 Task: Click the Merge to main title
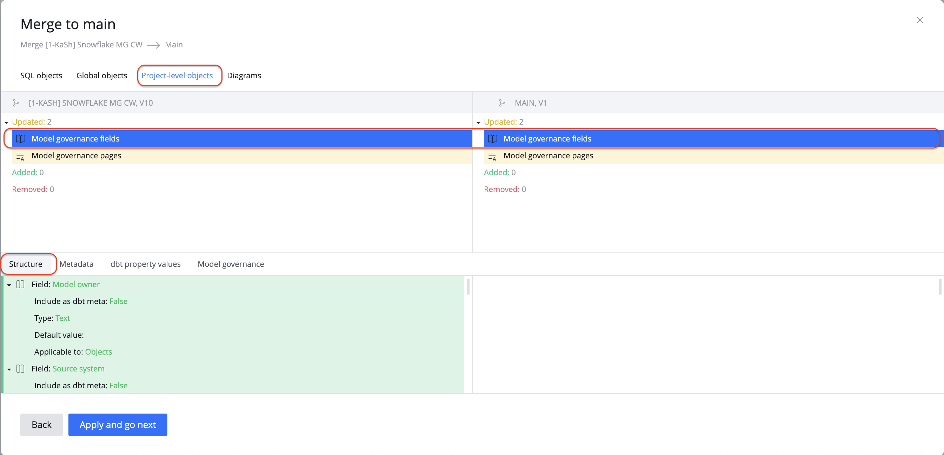pos(68,24)
